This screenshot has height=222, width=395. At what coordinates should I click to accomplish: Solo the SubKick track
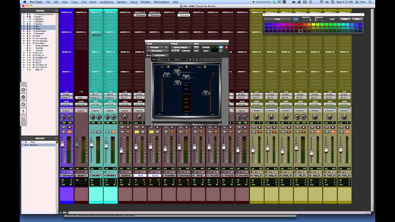click(122, 132)
